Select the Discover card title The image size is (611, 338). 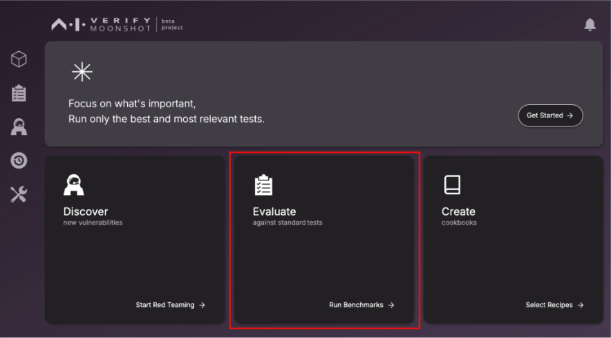[86, 212]
